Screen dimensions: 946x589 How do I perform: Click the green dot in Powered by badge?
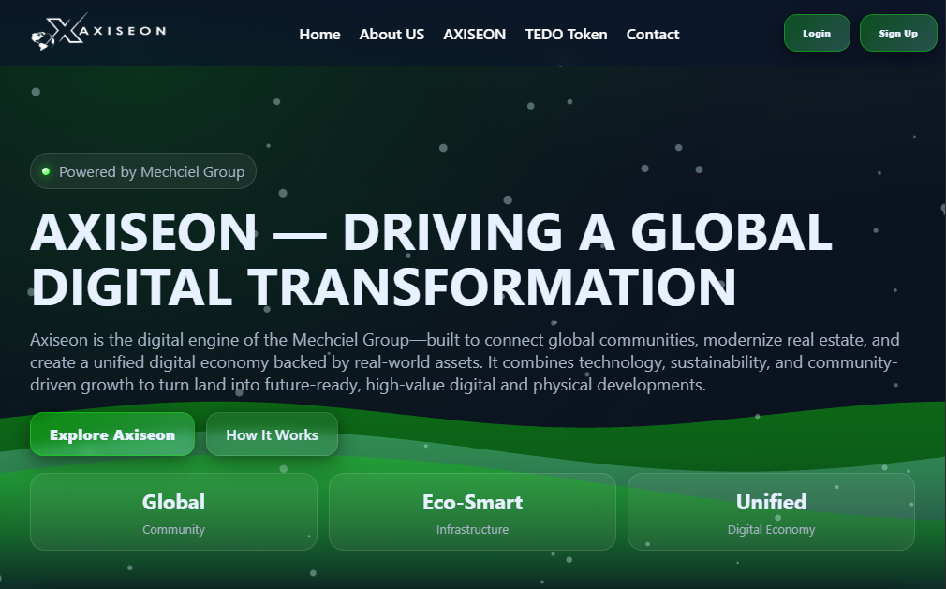tap(45, 171)
